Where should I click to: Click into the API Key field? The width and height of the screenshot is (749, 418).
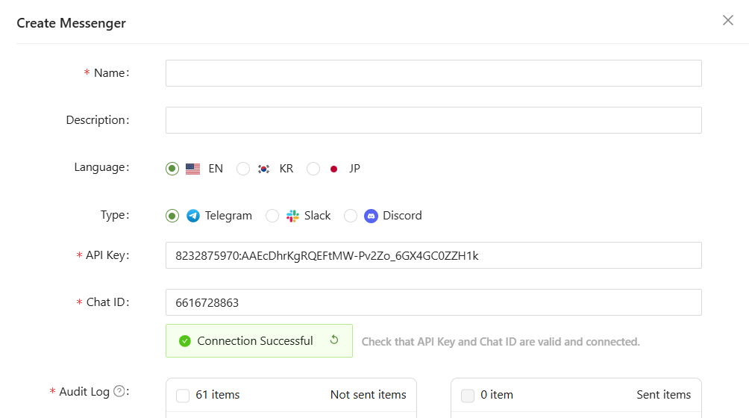(433, 255)
